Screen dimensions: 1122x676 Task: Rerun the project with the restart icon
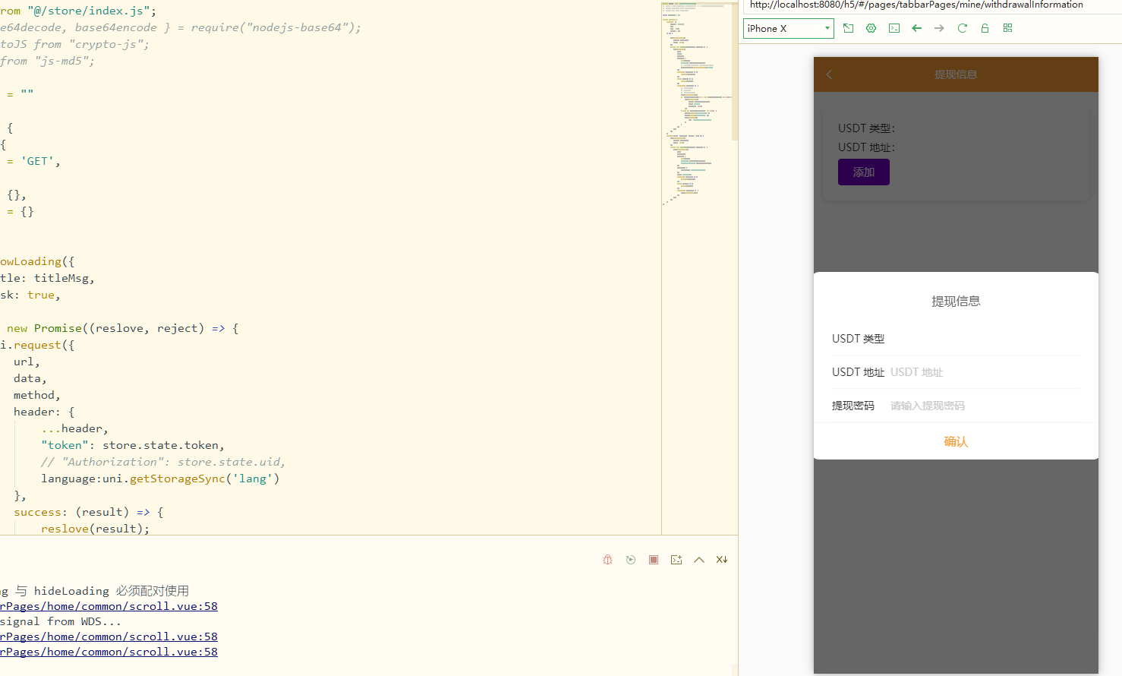[x=631, y=560]
